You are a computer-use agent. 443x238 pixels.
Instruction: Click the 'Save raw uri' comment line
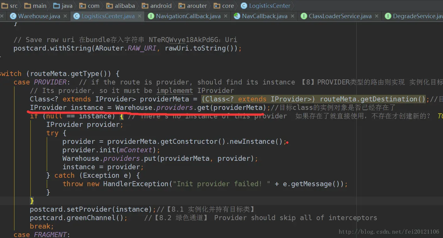(x=125, y=40)
